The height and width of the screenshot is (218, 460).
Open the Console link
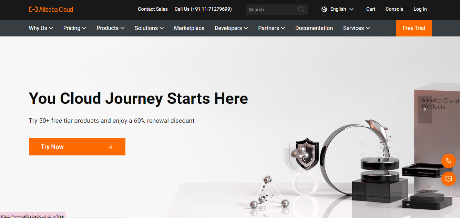coord(394,9)
